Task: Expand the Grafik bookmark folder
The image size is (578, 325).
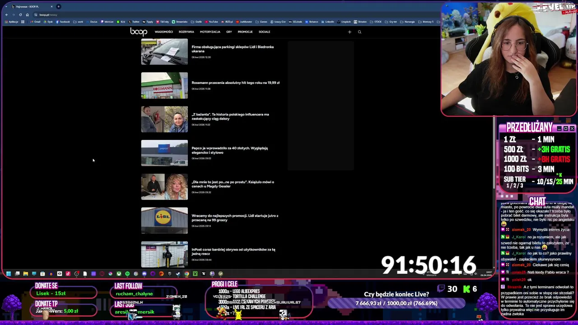Action: [x=196, y=22]
